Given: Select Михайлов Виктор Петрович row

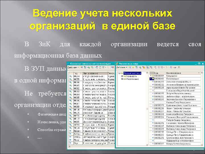Looking at the screenshot, I should point(175,114).
